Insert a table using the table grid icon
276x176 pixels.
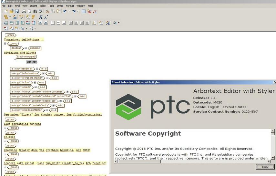84,11
